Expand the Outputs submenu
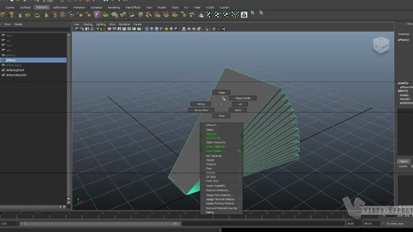Screen dimensions: 413x232 click(221, 164)
